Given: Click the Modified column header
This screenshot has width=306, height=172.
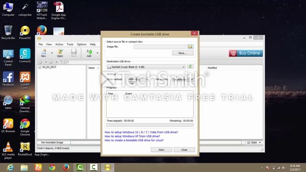Looking at the screenshot, I should point(212,68).
